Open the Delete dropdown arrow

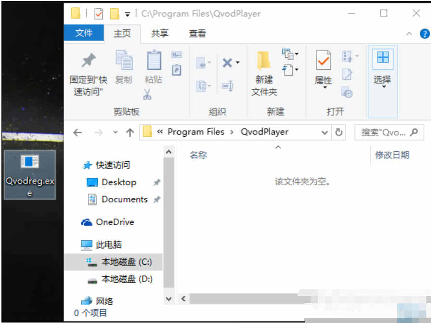237,63
